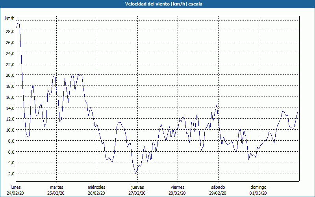
Task: Click the '25/02/20' date label
Action: coord(56,193)
